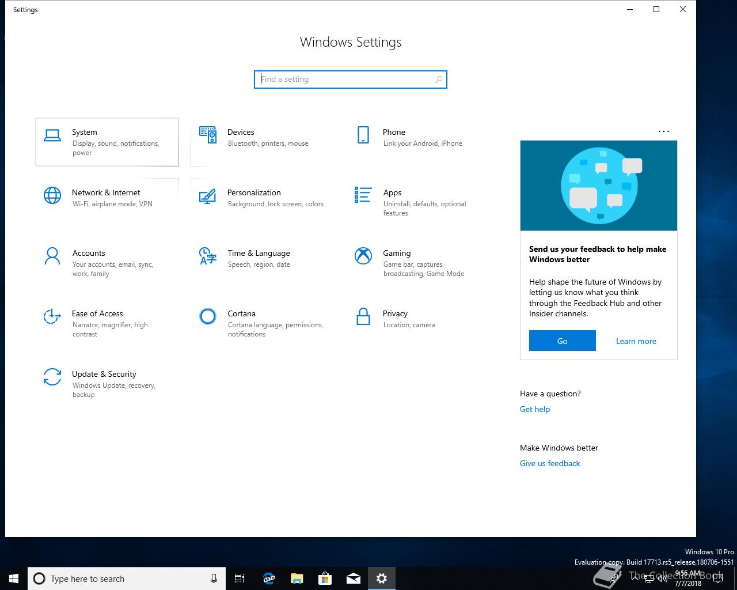The height and width of the screenshot is (590, 737).
Task: Open the Network & Internet globe icon
Action: click(x=52, y=195)
